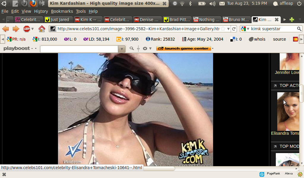Switch to the 'Brad Pitt...' tab
This screenshot has width=304, height=178.
pos(177,20)
